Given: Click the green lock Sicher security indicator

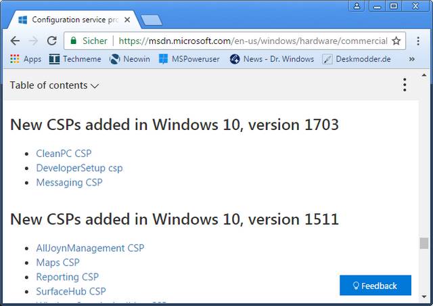Looking at the screenshot, I should [x=89, y=41].
